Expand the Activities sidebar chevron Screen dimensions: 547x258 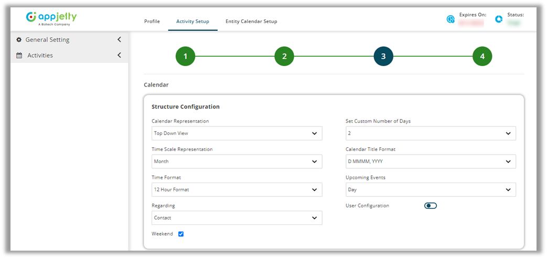119,56
